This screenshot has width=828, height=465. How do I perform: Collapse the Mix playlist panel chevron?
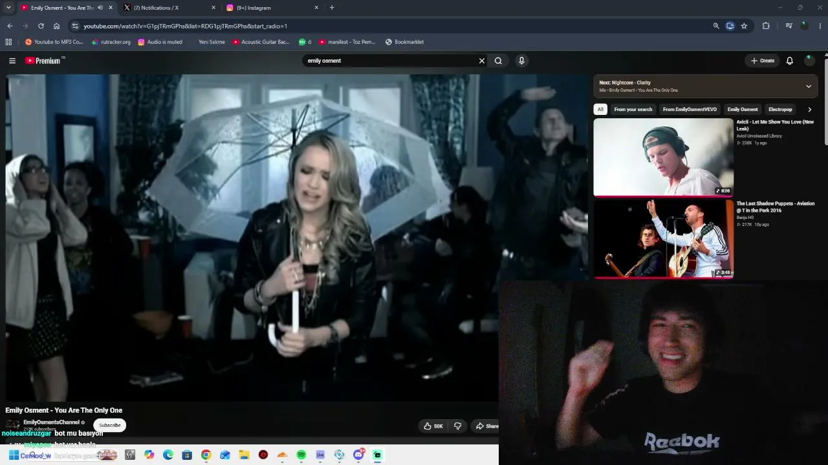point(809,86)
